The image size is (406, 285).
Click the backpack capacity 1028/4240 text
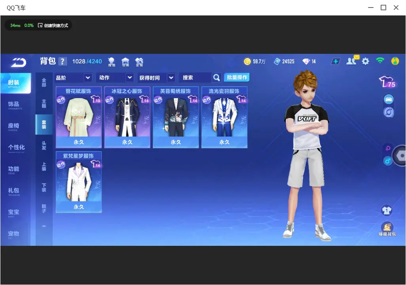pyautogui.click(x=87, y=61)
